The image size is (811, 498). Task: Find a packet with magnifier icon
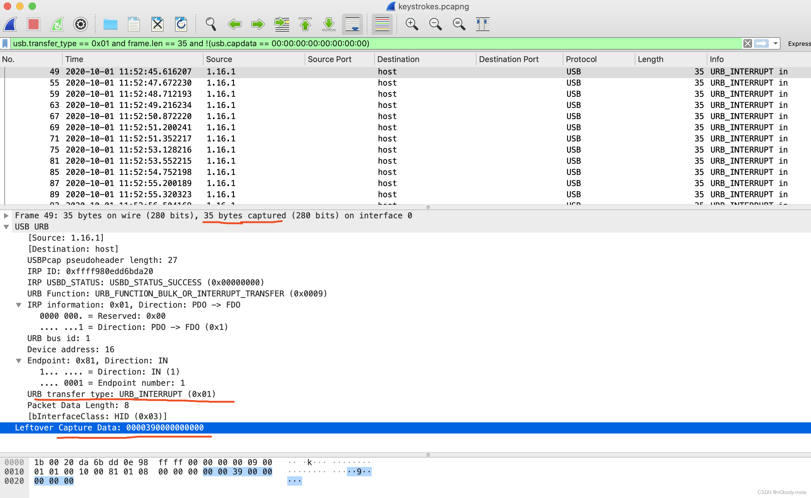tap(211, 24)
